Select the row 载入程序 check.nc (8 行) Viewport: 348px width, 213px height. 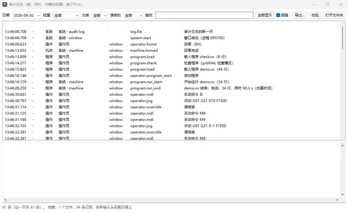pos(171,57)
